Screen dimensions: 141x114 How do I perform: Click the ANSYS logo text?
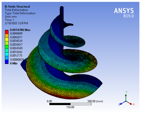tap(124, 11)
